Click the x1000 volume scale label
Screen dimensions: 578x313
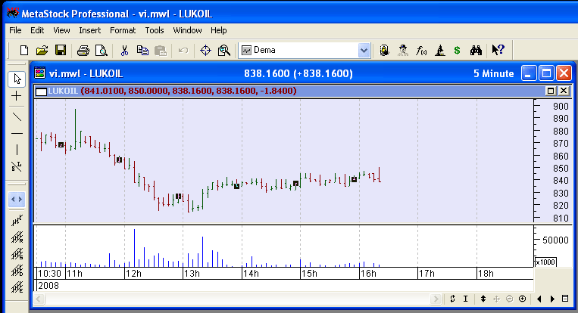click(x=545, y=262)
